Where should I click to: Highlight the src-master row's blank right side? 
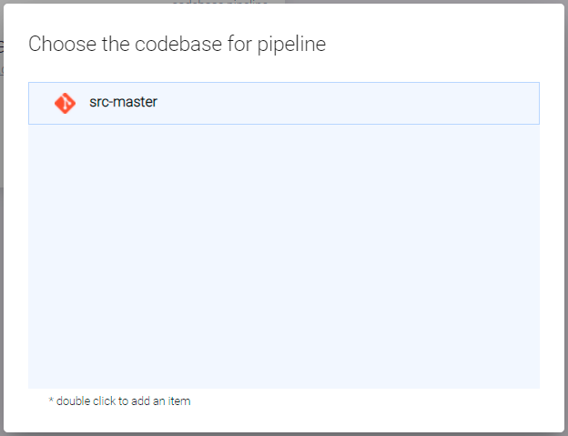[x=382, y=103]
